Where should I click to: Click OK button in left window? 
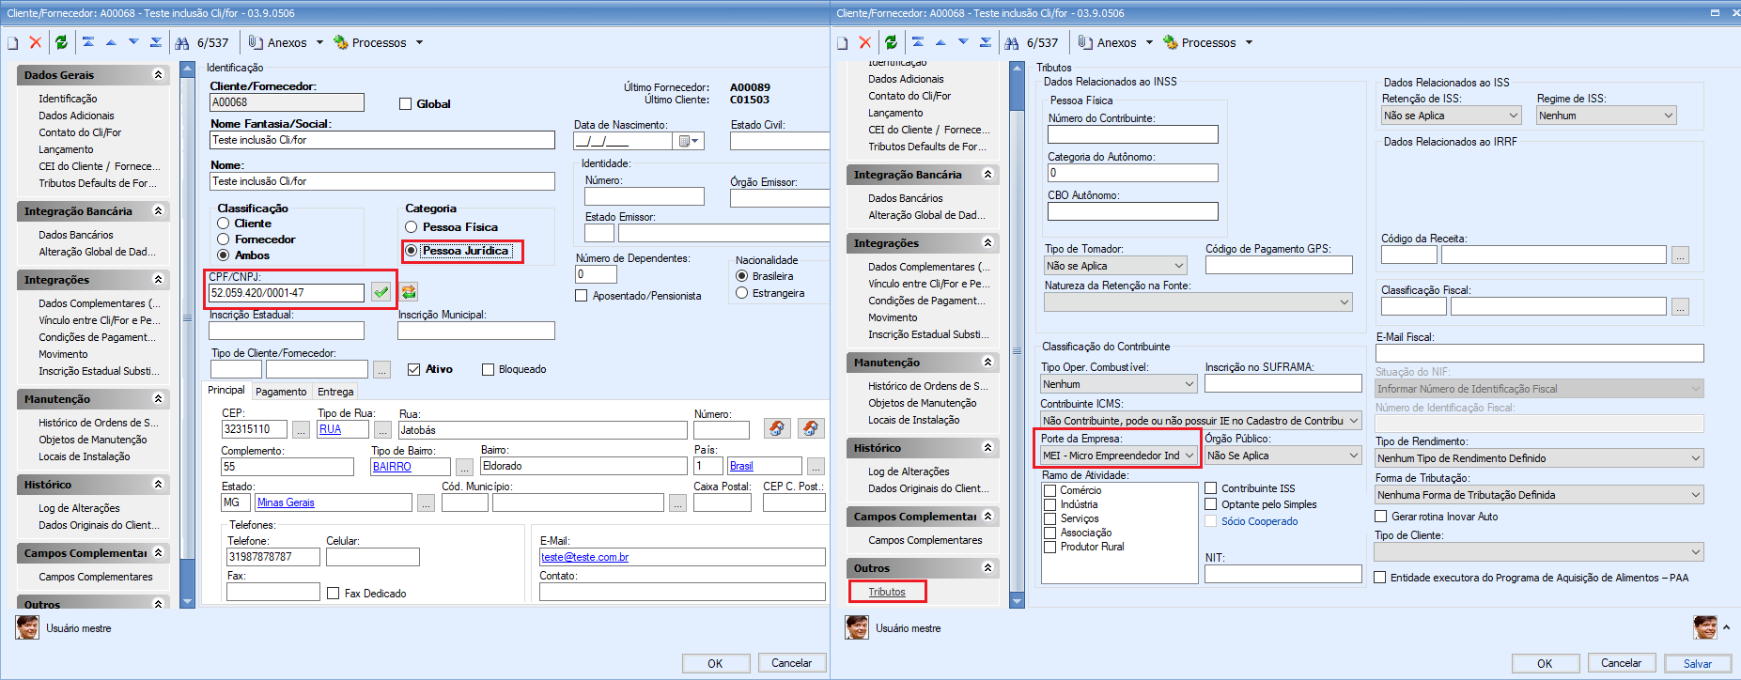click(715, 663)
